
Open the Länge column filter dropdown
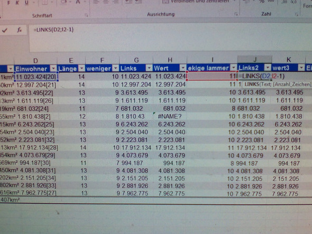[x=81, y=68]
